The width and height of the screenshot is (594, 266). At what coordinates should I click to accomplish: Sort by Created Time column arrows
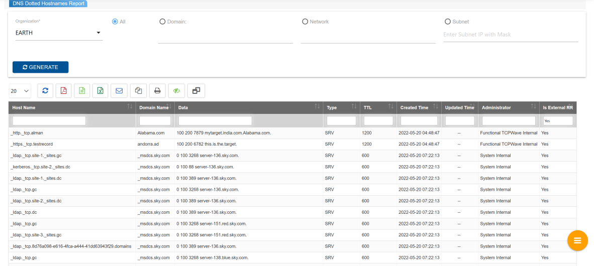(436, 107)
